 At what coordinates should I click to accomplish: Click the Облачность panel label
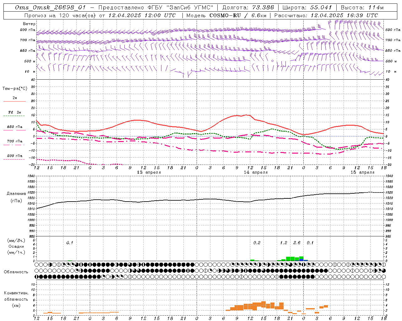pyautogui.click(x=16, y=272)
